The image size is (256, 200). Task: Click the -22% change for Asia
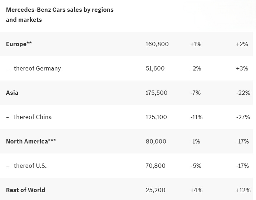click(242, 93)
